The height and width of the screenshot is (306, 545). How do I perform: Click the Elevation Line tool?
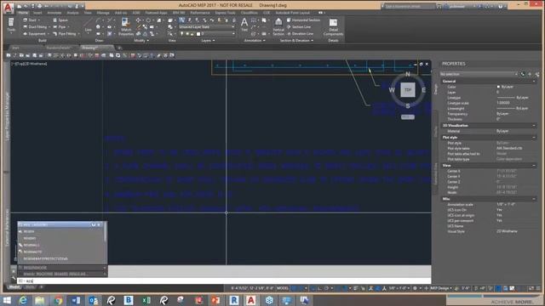click(x=301, y=34)
